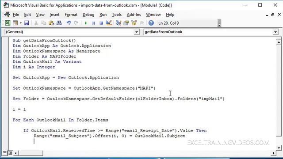This screenshot has width=283, height=159.
Task: Click the Toolbox icon in toolbar
Action: tap(141, 23)
